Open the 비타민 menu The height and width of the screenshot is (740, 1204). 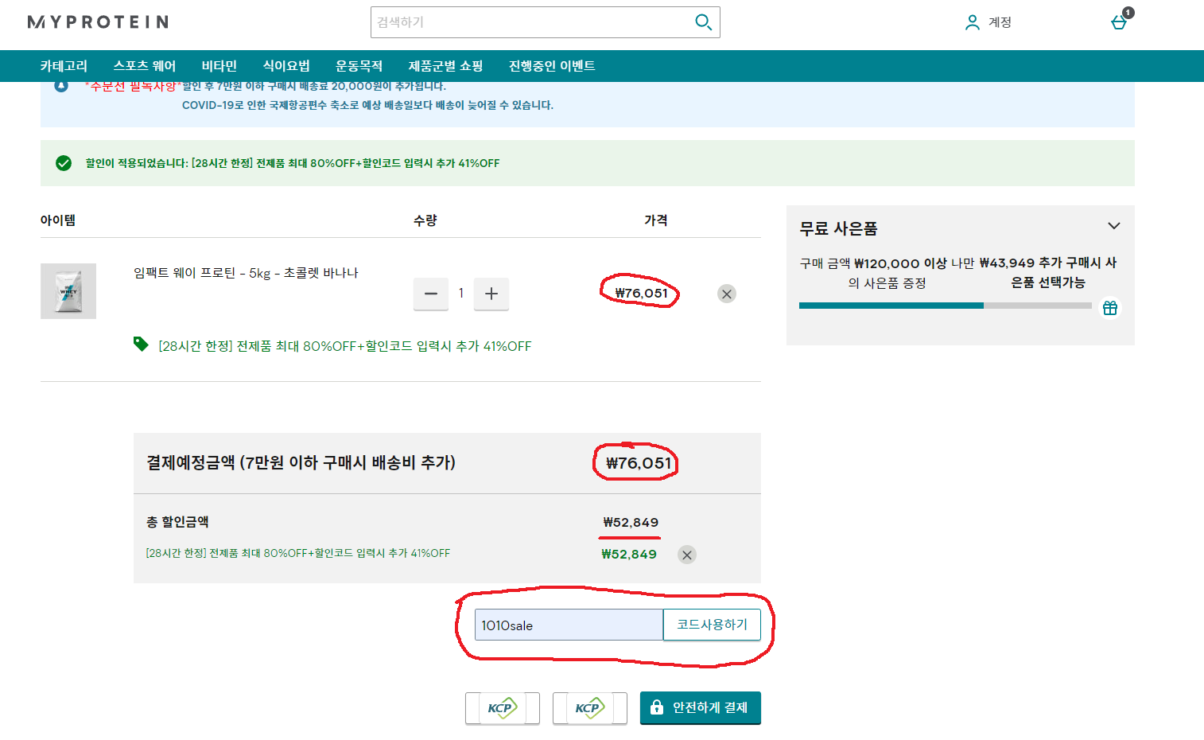tap(219, 66)
